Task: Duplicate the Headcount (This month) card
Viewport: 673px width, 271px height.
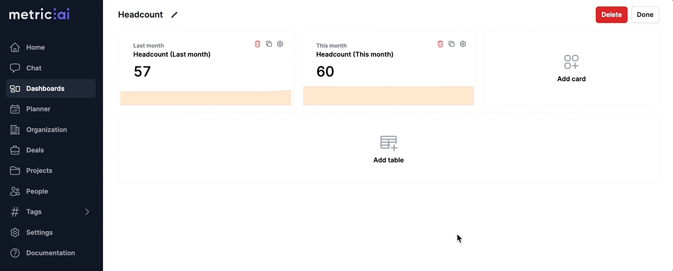Action: pyautogui.click(x=452, y=44)
